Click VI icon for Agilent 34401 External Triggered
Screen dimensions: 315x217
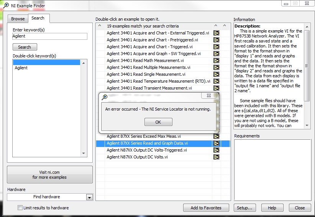[x=217, y=33]
